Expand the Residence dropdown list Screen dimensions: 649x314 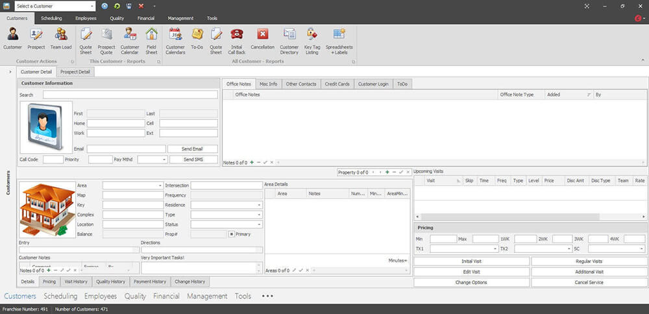(x=259, y=205)
